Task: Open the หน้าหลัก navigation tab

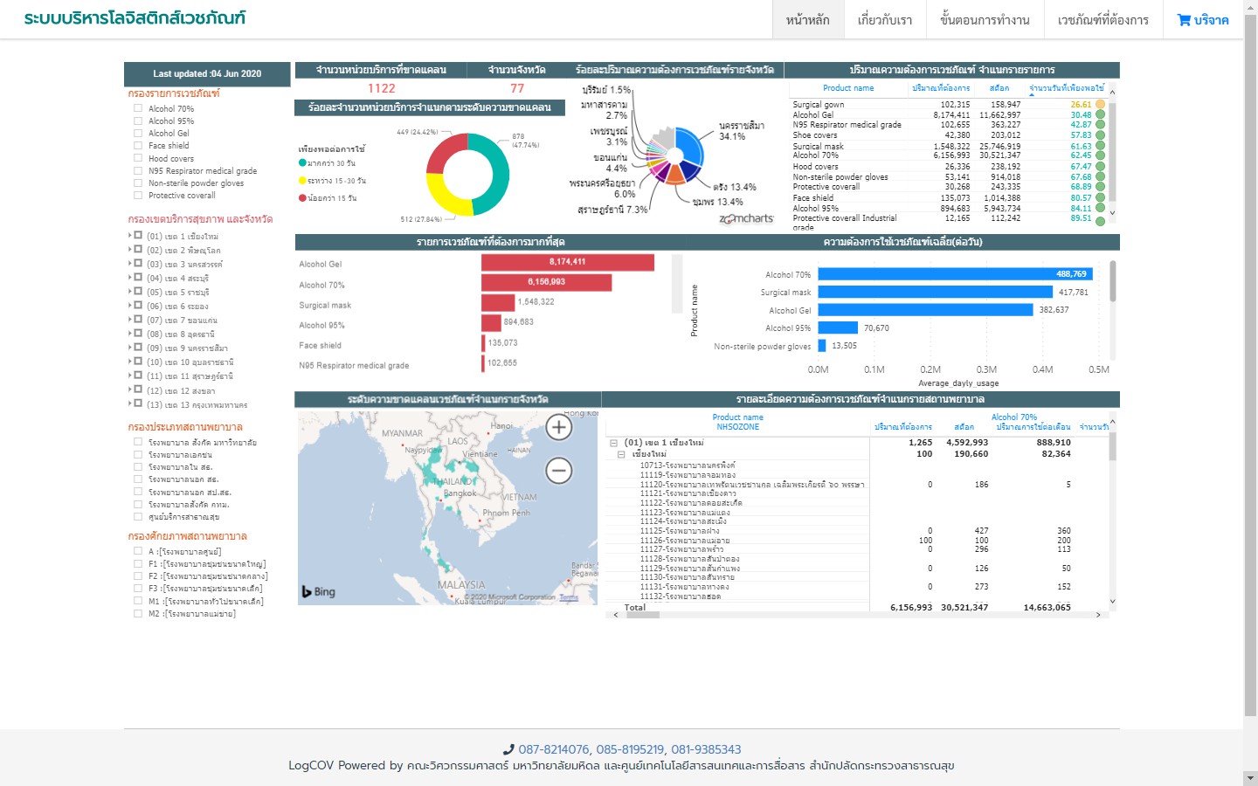Action: [807, 20]
